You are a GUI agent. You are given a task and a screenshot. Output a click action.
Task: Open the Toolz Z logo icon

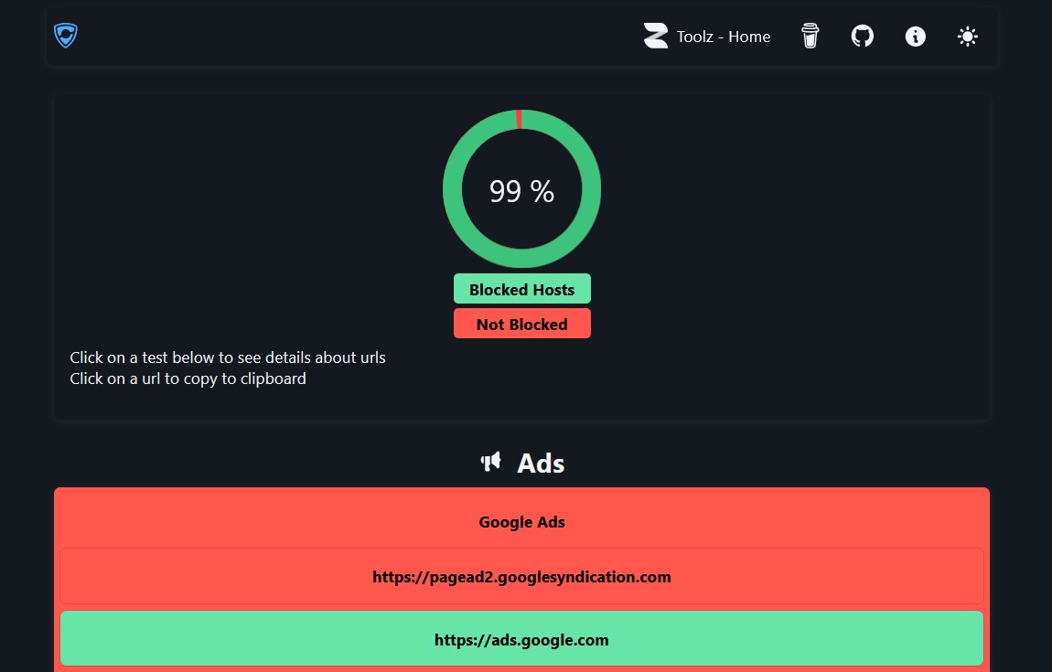point(656,37)
